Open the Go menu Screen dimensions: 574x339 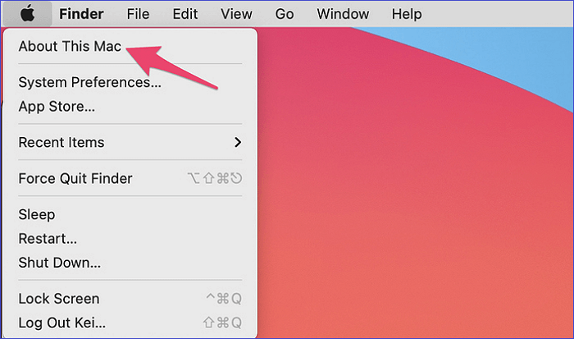click(x=285, y=14)
